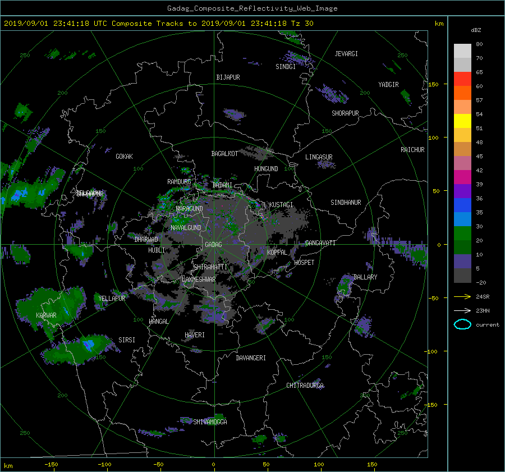The image size is (505, 472).
Task: Select the SHIRAHATTI label
Action: coord(210,267)
